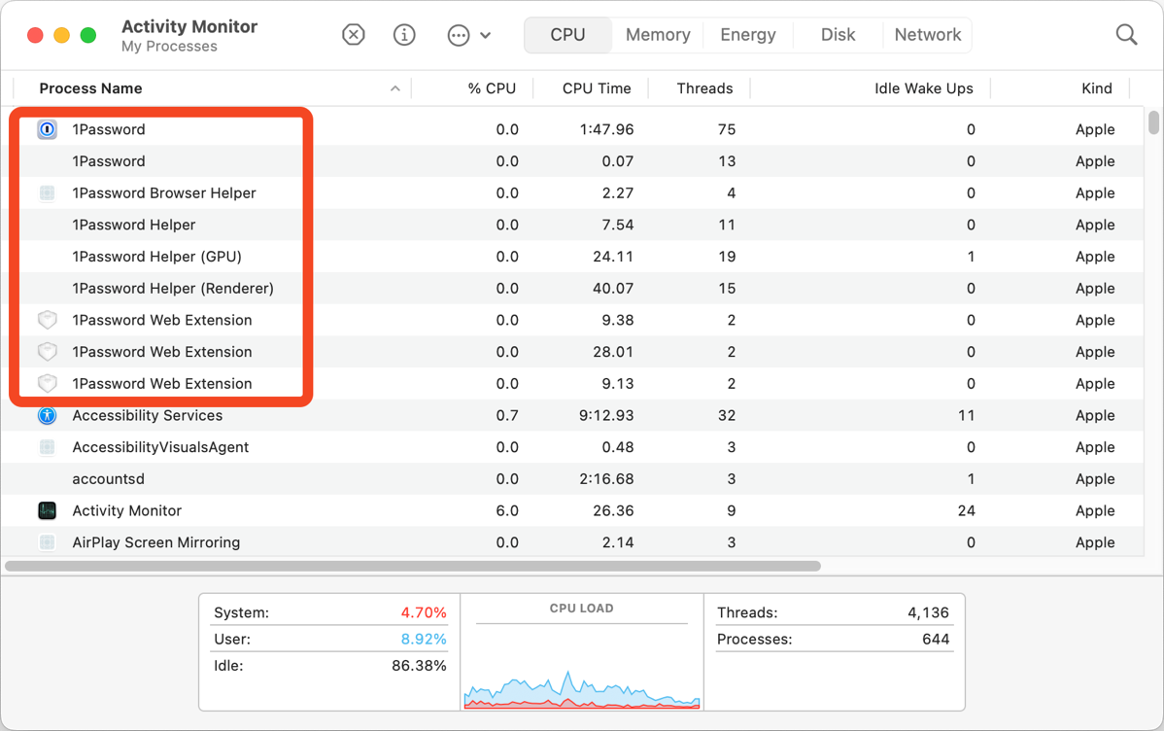Open the Inspect process info icon

pyautogui.click(x=403, y=34)
